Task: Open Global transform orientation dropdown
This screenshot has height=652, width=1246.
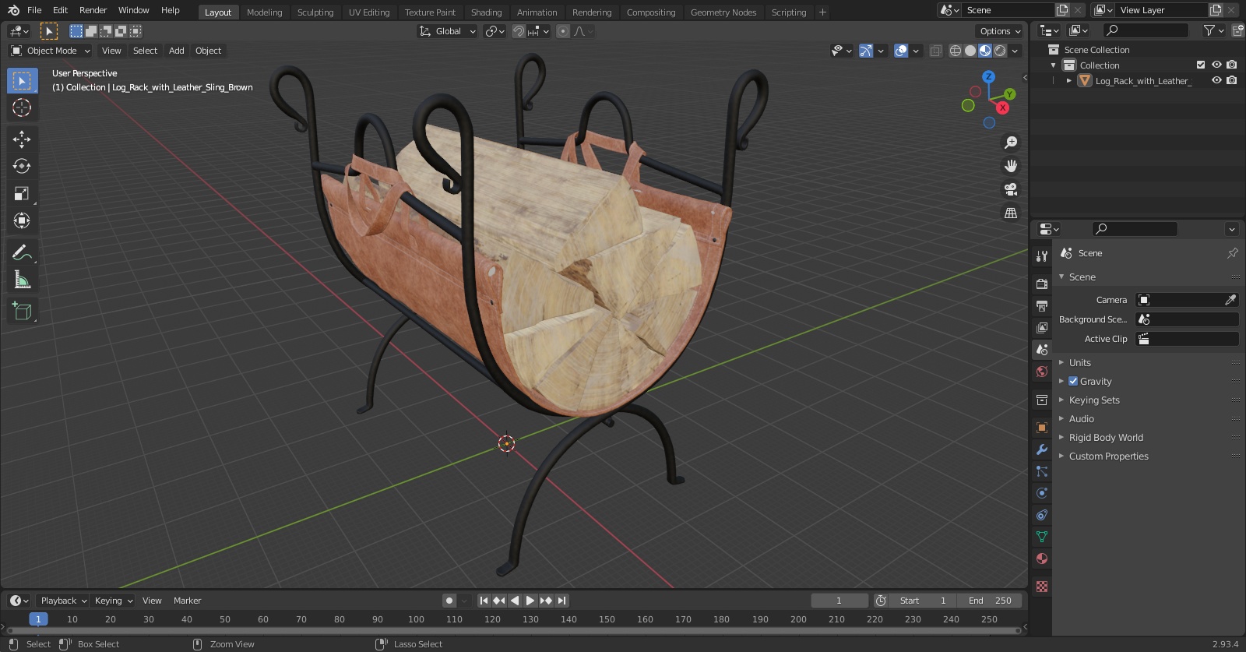Action: point(448,31)
